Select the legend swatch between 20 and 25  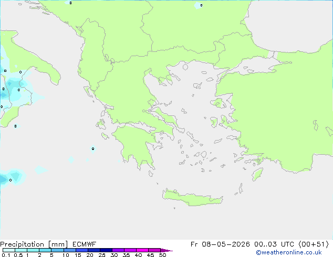pyautogui.click(x=94, y=250)
